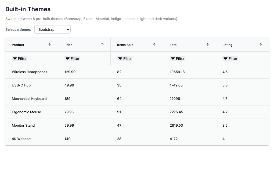The image size is (274, 174).
Task: Click sort arrow icon in Price column
Action: [x=102, y=45]
